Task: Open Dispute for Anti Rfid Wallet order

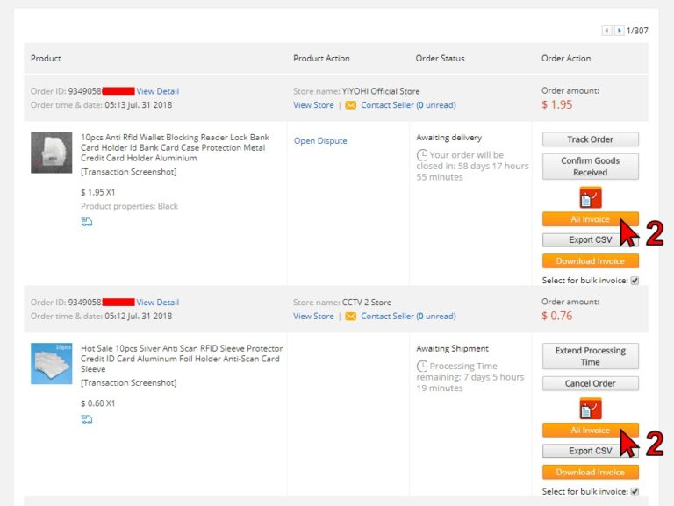Action: coord(320,141)
